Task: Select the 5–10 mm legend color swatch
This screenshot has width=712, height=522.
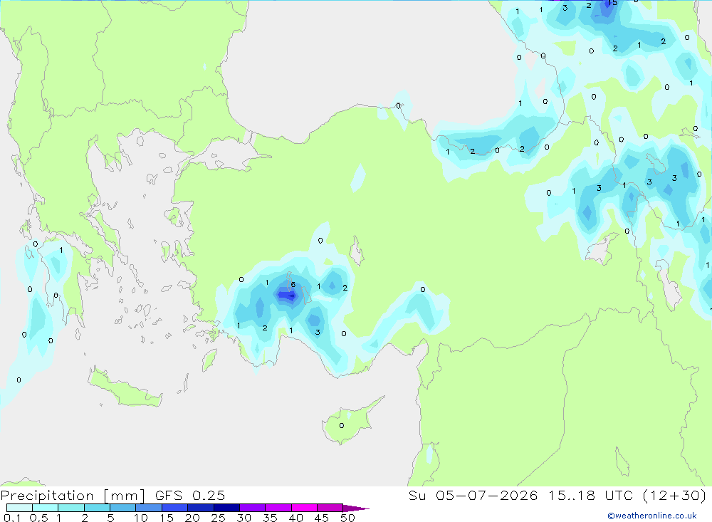Action: pos(123,508)
